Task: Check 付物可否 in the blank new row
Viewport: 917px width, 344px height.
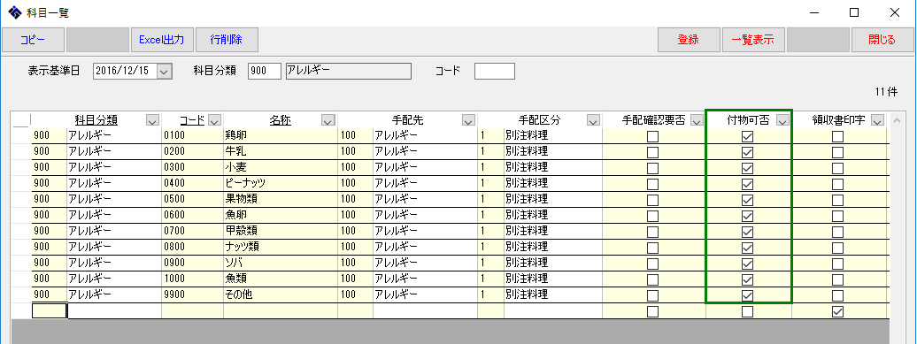Action: tap(747, 312)
